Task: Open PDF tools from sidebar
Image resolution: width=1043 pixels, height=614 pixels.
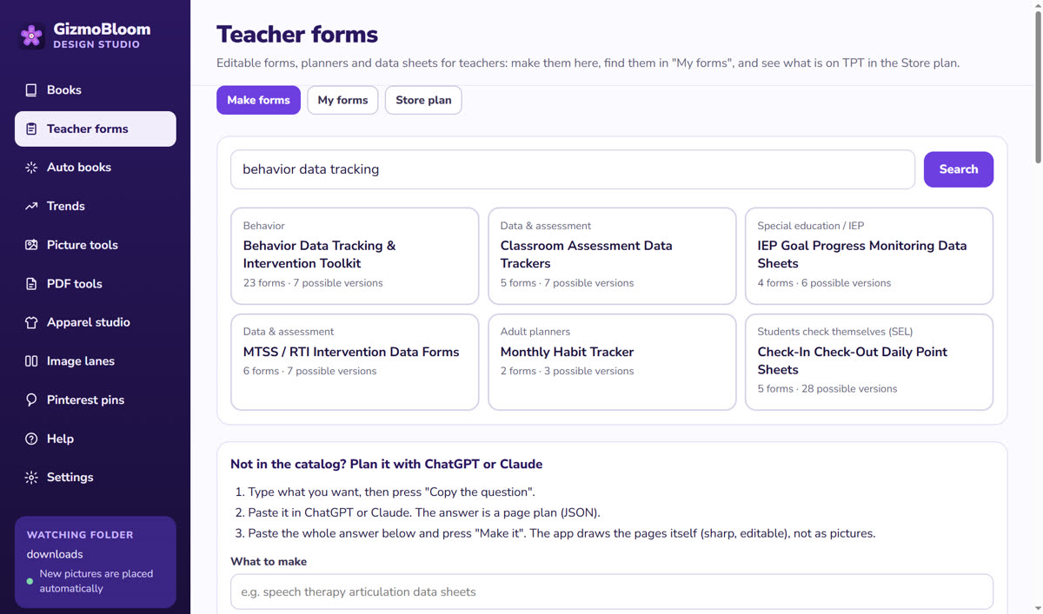Action: (96, 284)
